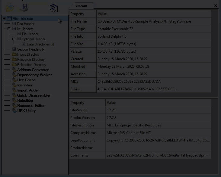Click the Address Converter gear icon
221x177 pixels.
coord(14,70)
